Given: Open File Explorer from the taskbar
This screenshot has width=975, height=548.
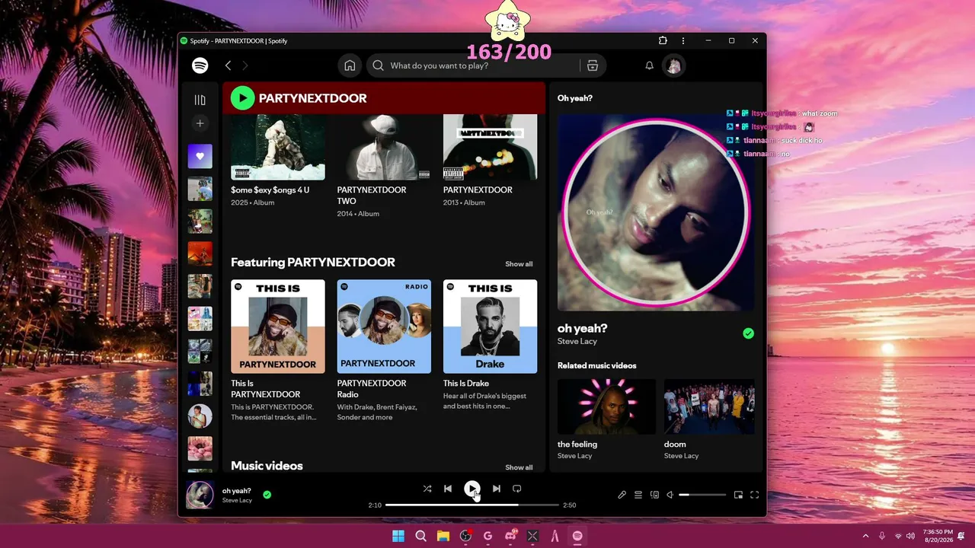Looking at the screenshot, I should coord(443,536).
